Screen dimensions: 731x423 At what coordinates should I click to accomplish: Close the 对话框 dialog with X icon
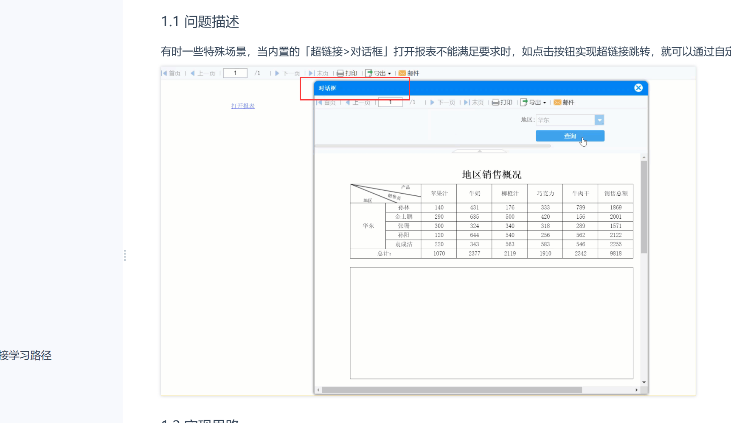tap(638, 88)
